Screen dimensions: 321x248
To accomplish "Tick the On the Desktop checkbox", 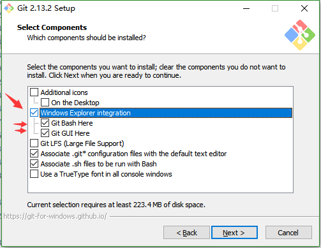I will [45, 103].
